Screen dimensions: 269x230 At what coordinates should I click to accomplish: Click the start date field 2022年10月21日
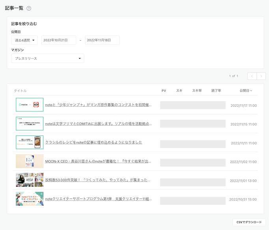click(x=58, y=40)
